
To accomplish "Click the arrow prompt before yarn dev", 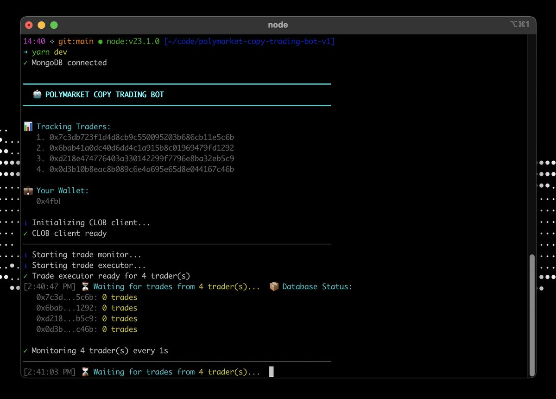I will click(25, 52).
